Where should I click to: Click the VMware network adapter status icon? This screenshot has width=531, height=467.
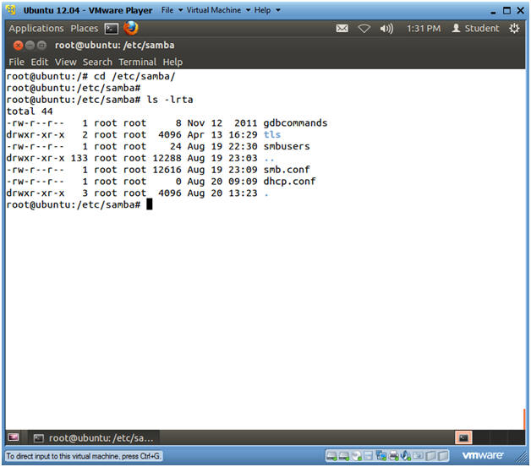381,456
